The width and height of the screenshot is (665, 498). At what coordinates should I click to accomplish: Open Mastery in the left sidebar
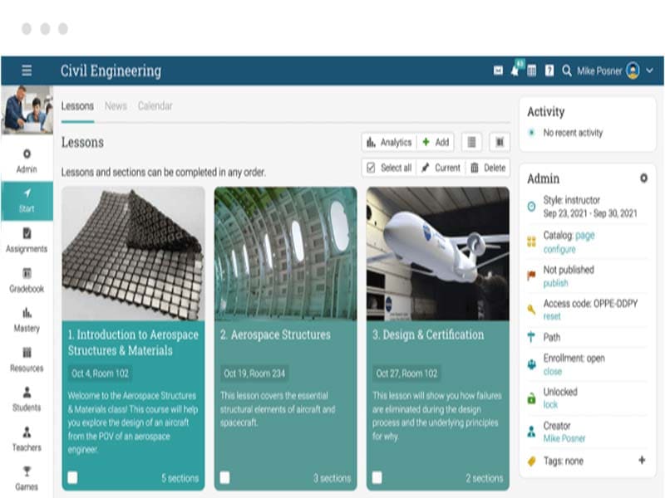pos(27,320)
